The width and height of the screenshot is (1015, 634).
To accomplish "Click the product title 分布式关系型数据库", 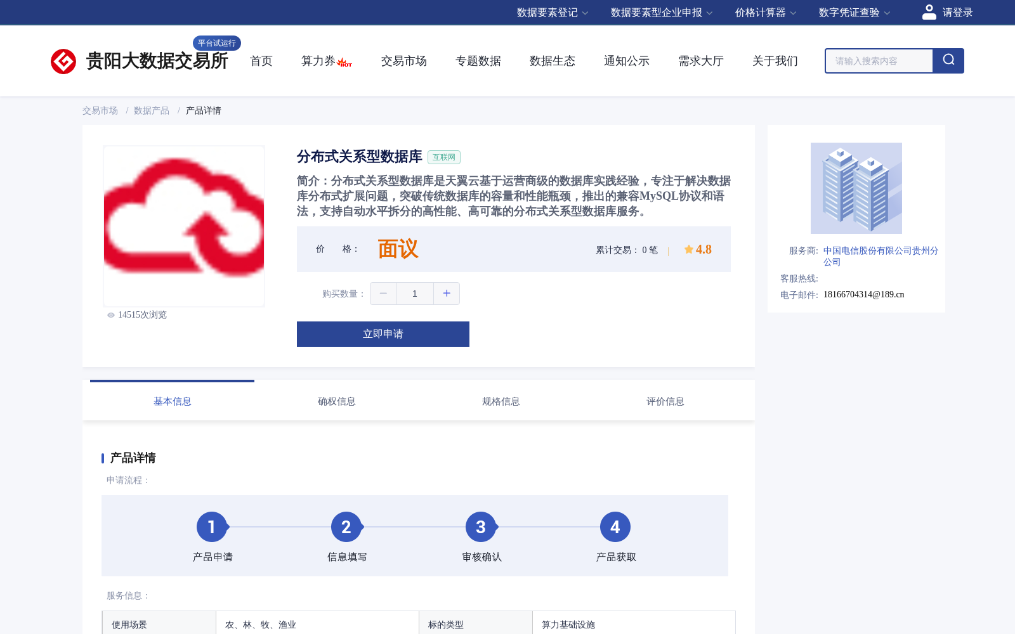I will [360, 157].
